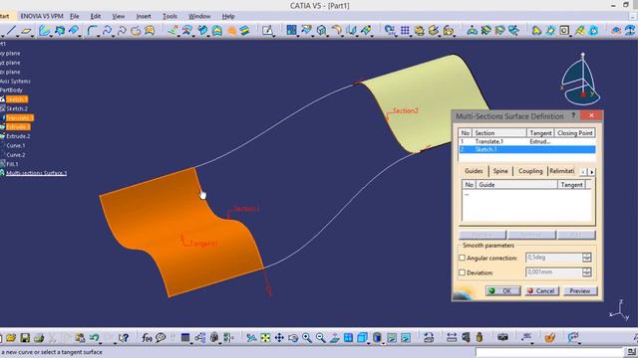
Task: Switch to the Relimitation tab
Action: [562, 171]
